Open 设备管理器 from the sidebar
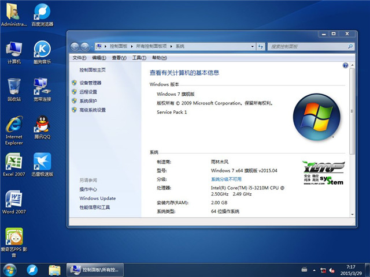Viewport: 370px width, 277px height. [90, 83]
